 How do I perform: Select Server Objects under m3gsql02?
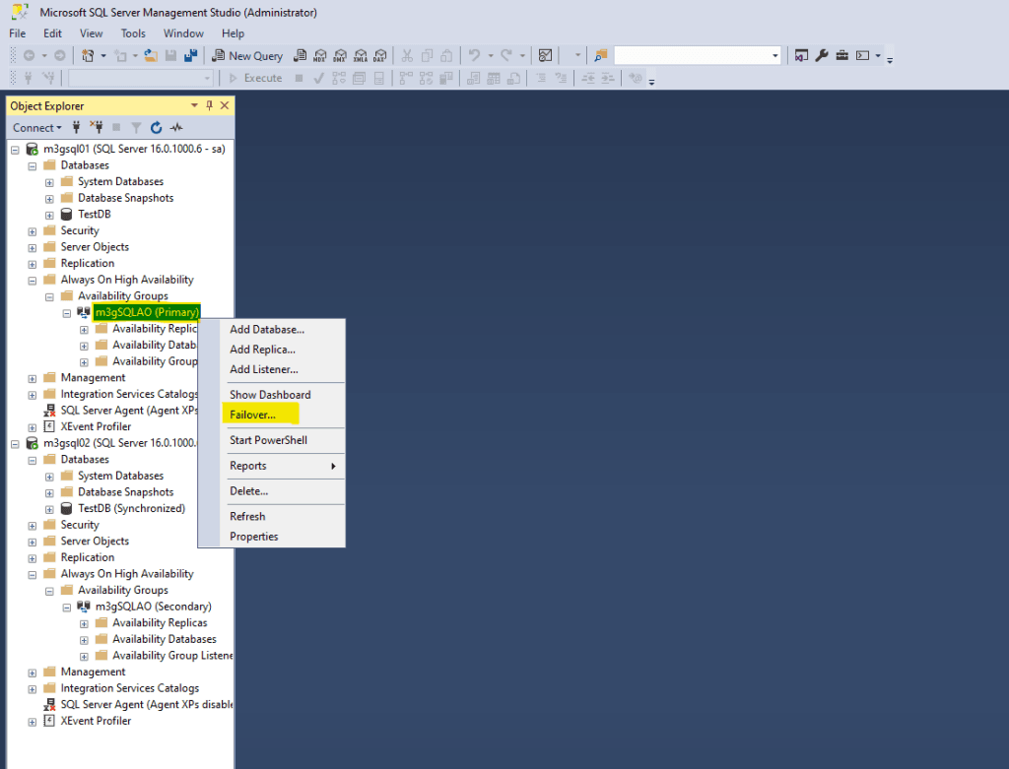pyautogui.click(x=95, y=541)
